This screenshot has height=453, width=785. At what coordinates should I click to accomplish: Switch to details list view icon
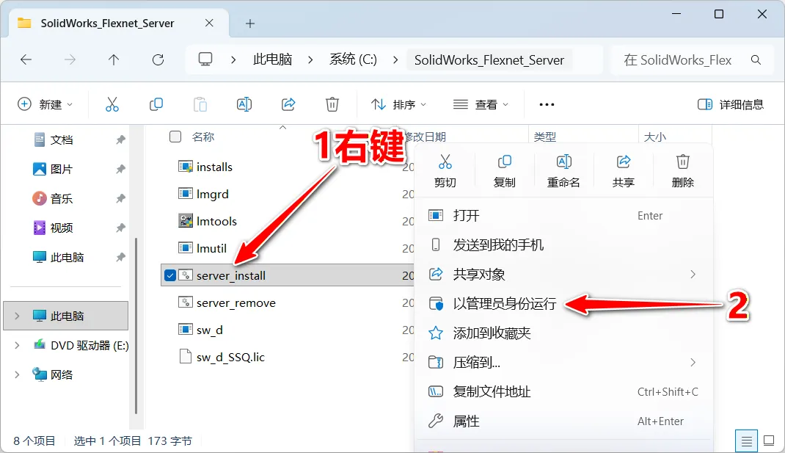pyautogui.click(x=746, y=441)
